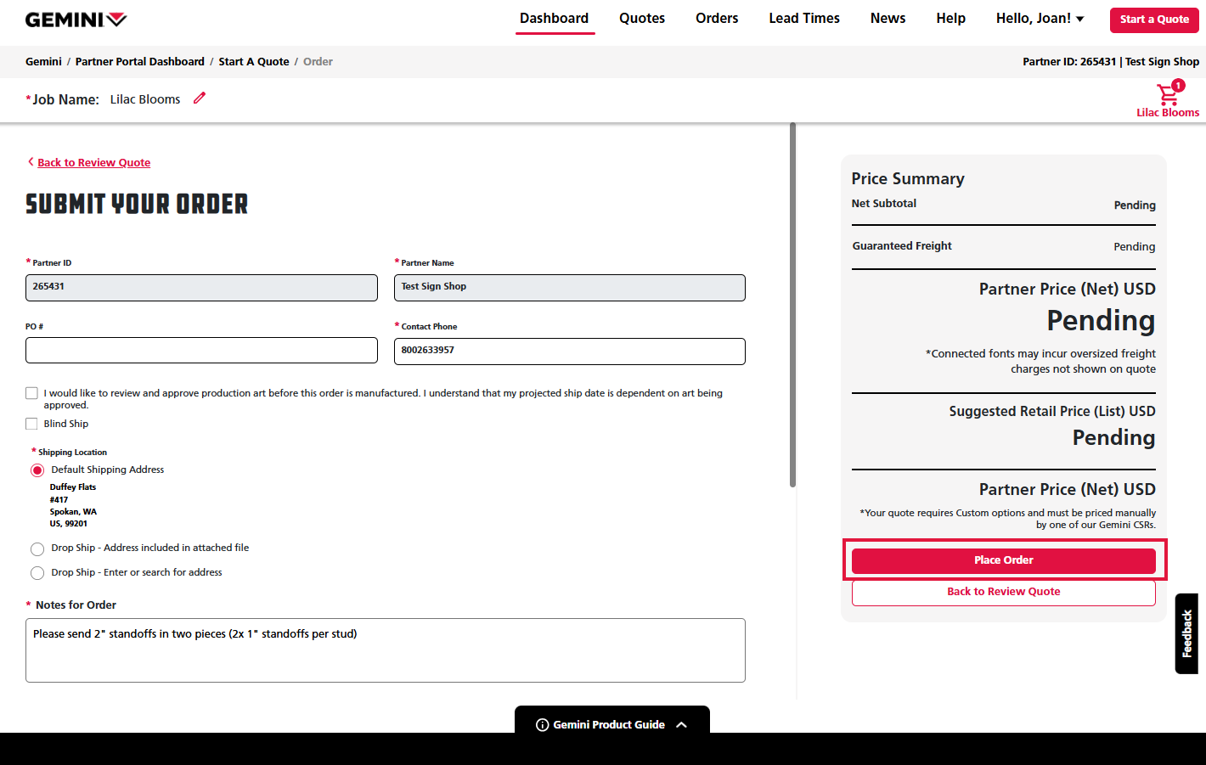Select Default Shipping Address radio button
Viewport: 1206px width, 765px height.
click(x=37, y=470)
